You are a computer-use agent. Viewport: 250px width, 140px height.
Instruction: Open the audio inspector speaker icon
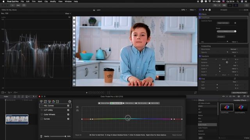click(x=206, y=10)
